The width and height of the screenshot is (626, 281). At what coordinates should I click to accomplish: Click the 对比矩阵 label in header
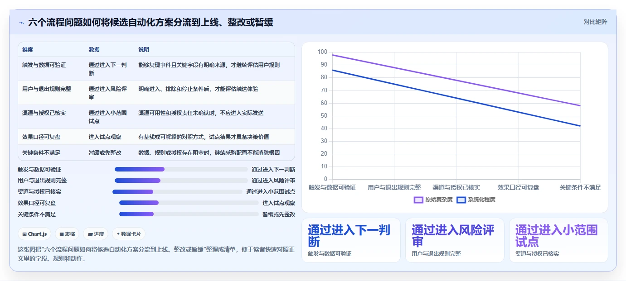click(595, 22)
